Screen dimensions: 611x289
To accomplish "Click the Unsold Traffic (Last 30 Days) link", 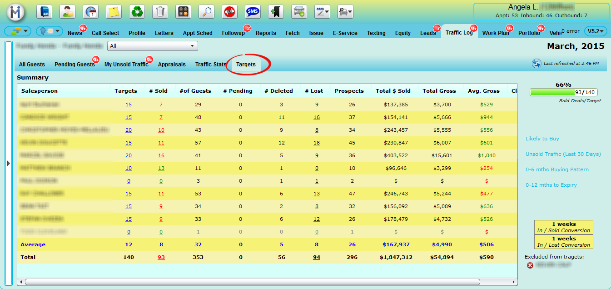I will pyautogui.click(x=563, y=154).
